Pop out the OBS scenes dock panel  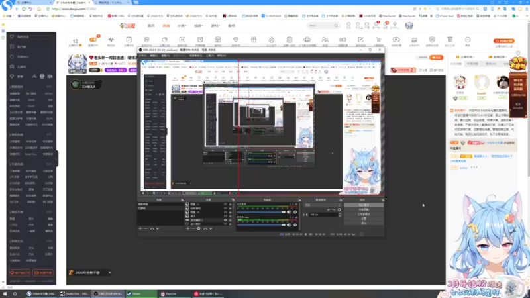pos(182,200)
